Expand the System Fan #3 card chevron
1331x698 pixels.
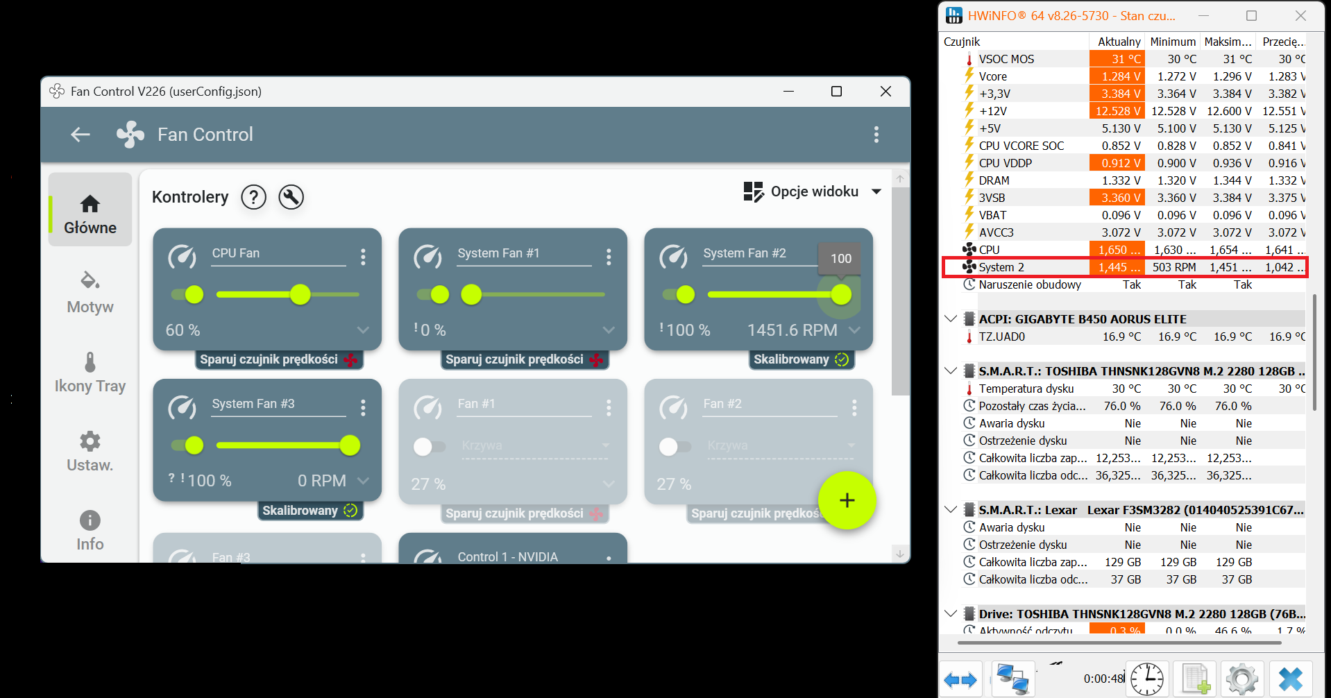click(363, 481)
